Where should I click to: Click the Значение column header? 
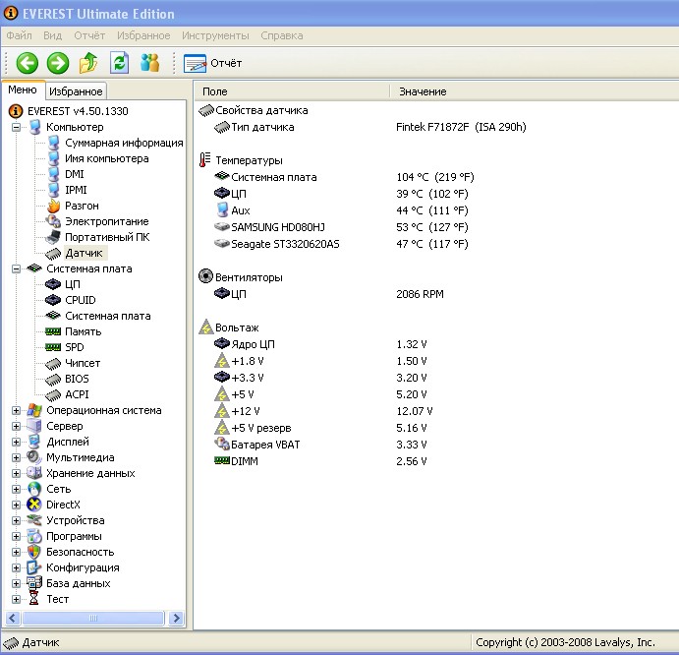(423, 91)
